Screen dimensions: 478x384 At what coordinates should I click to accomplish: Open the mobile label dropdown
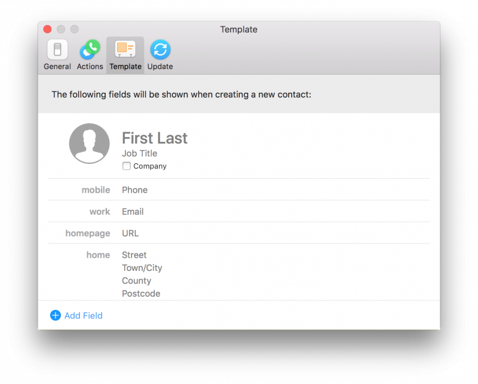click(x=96, y=190)
